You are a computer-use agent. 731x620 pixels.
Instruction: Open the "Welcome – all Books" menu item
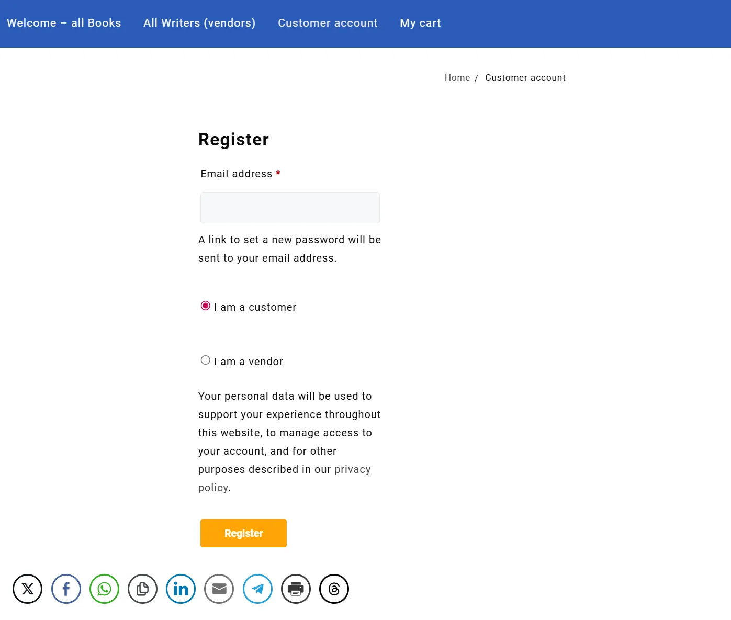tap(64, 23)
